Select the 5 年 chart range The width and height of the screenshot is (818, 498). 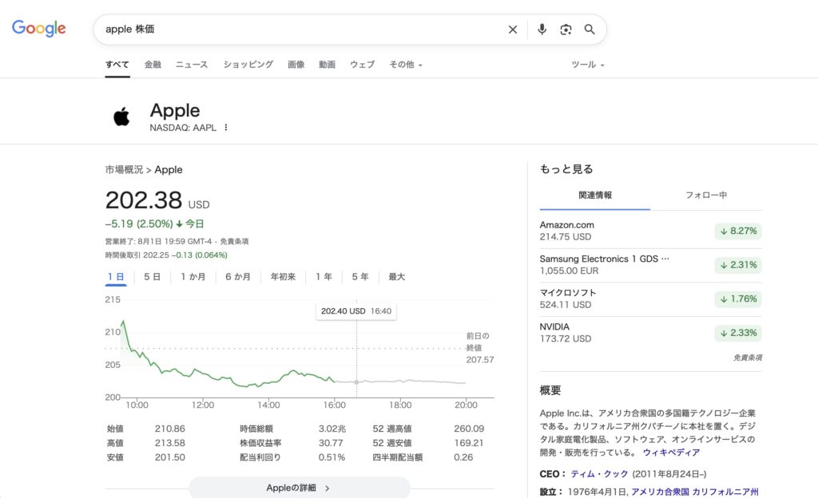tap(360, 277)
